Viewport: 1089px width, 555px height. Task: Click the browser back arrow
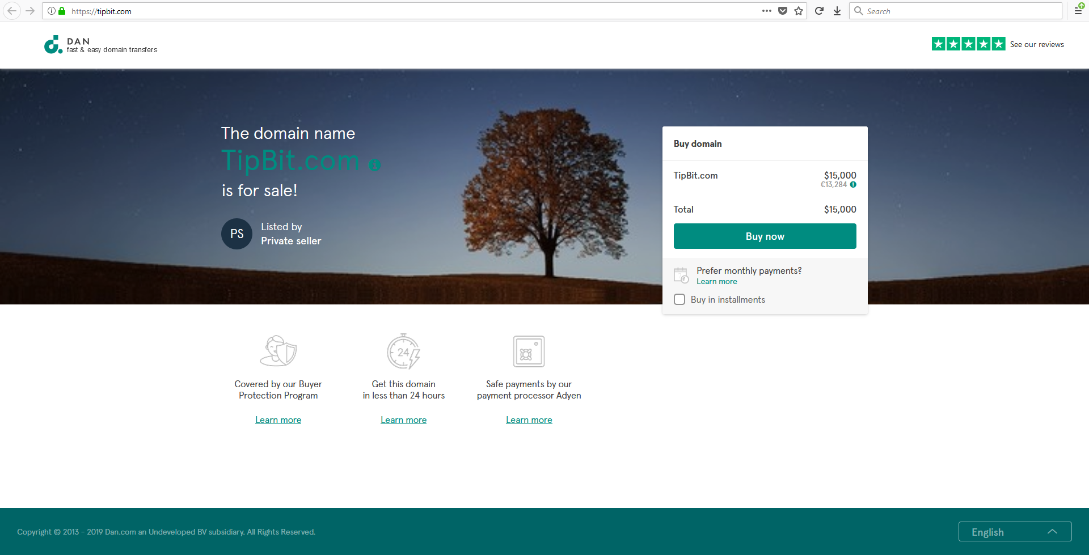[12, 11]
